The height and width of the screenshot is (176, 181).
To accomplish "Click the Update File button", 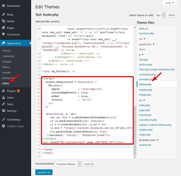I will pos(44,172).
